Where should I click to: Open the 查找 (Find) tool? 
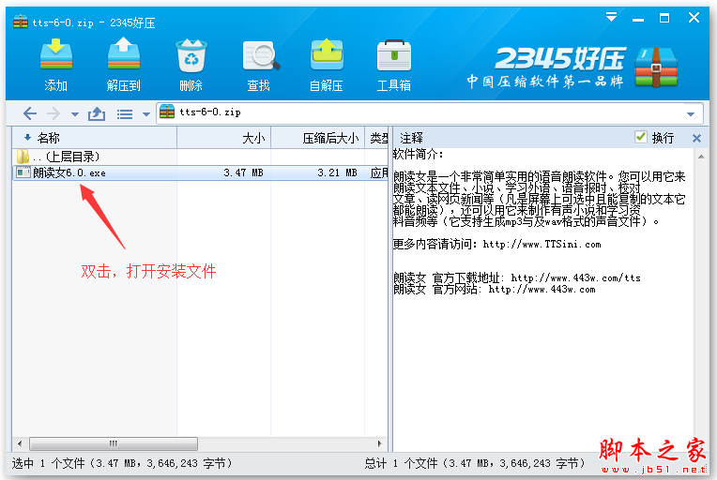[260, 55]
